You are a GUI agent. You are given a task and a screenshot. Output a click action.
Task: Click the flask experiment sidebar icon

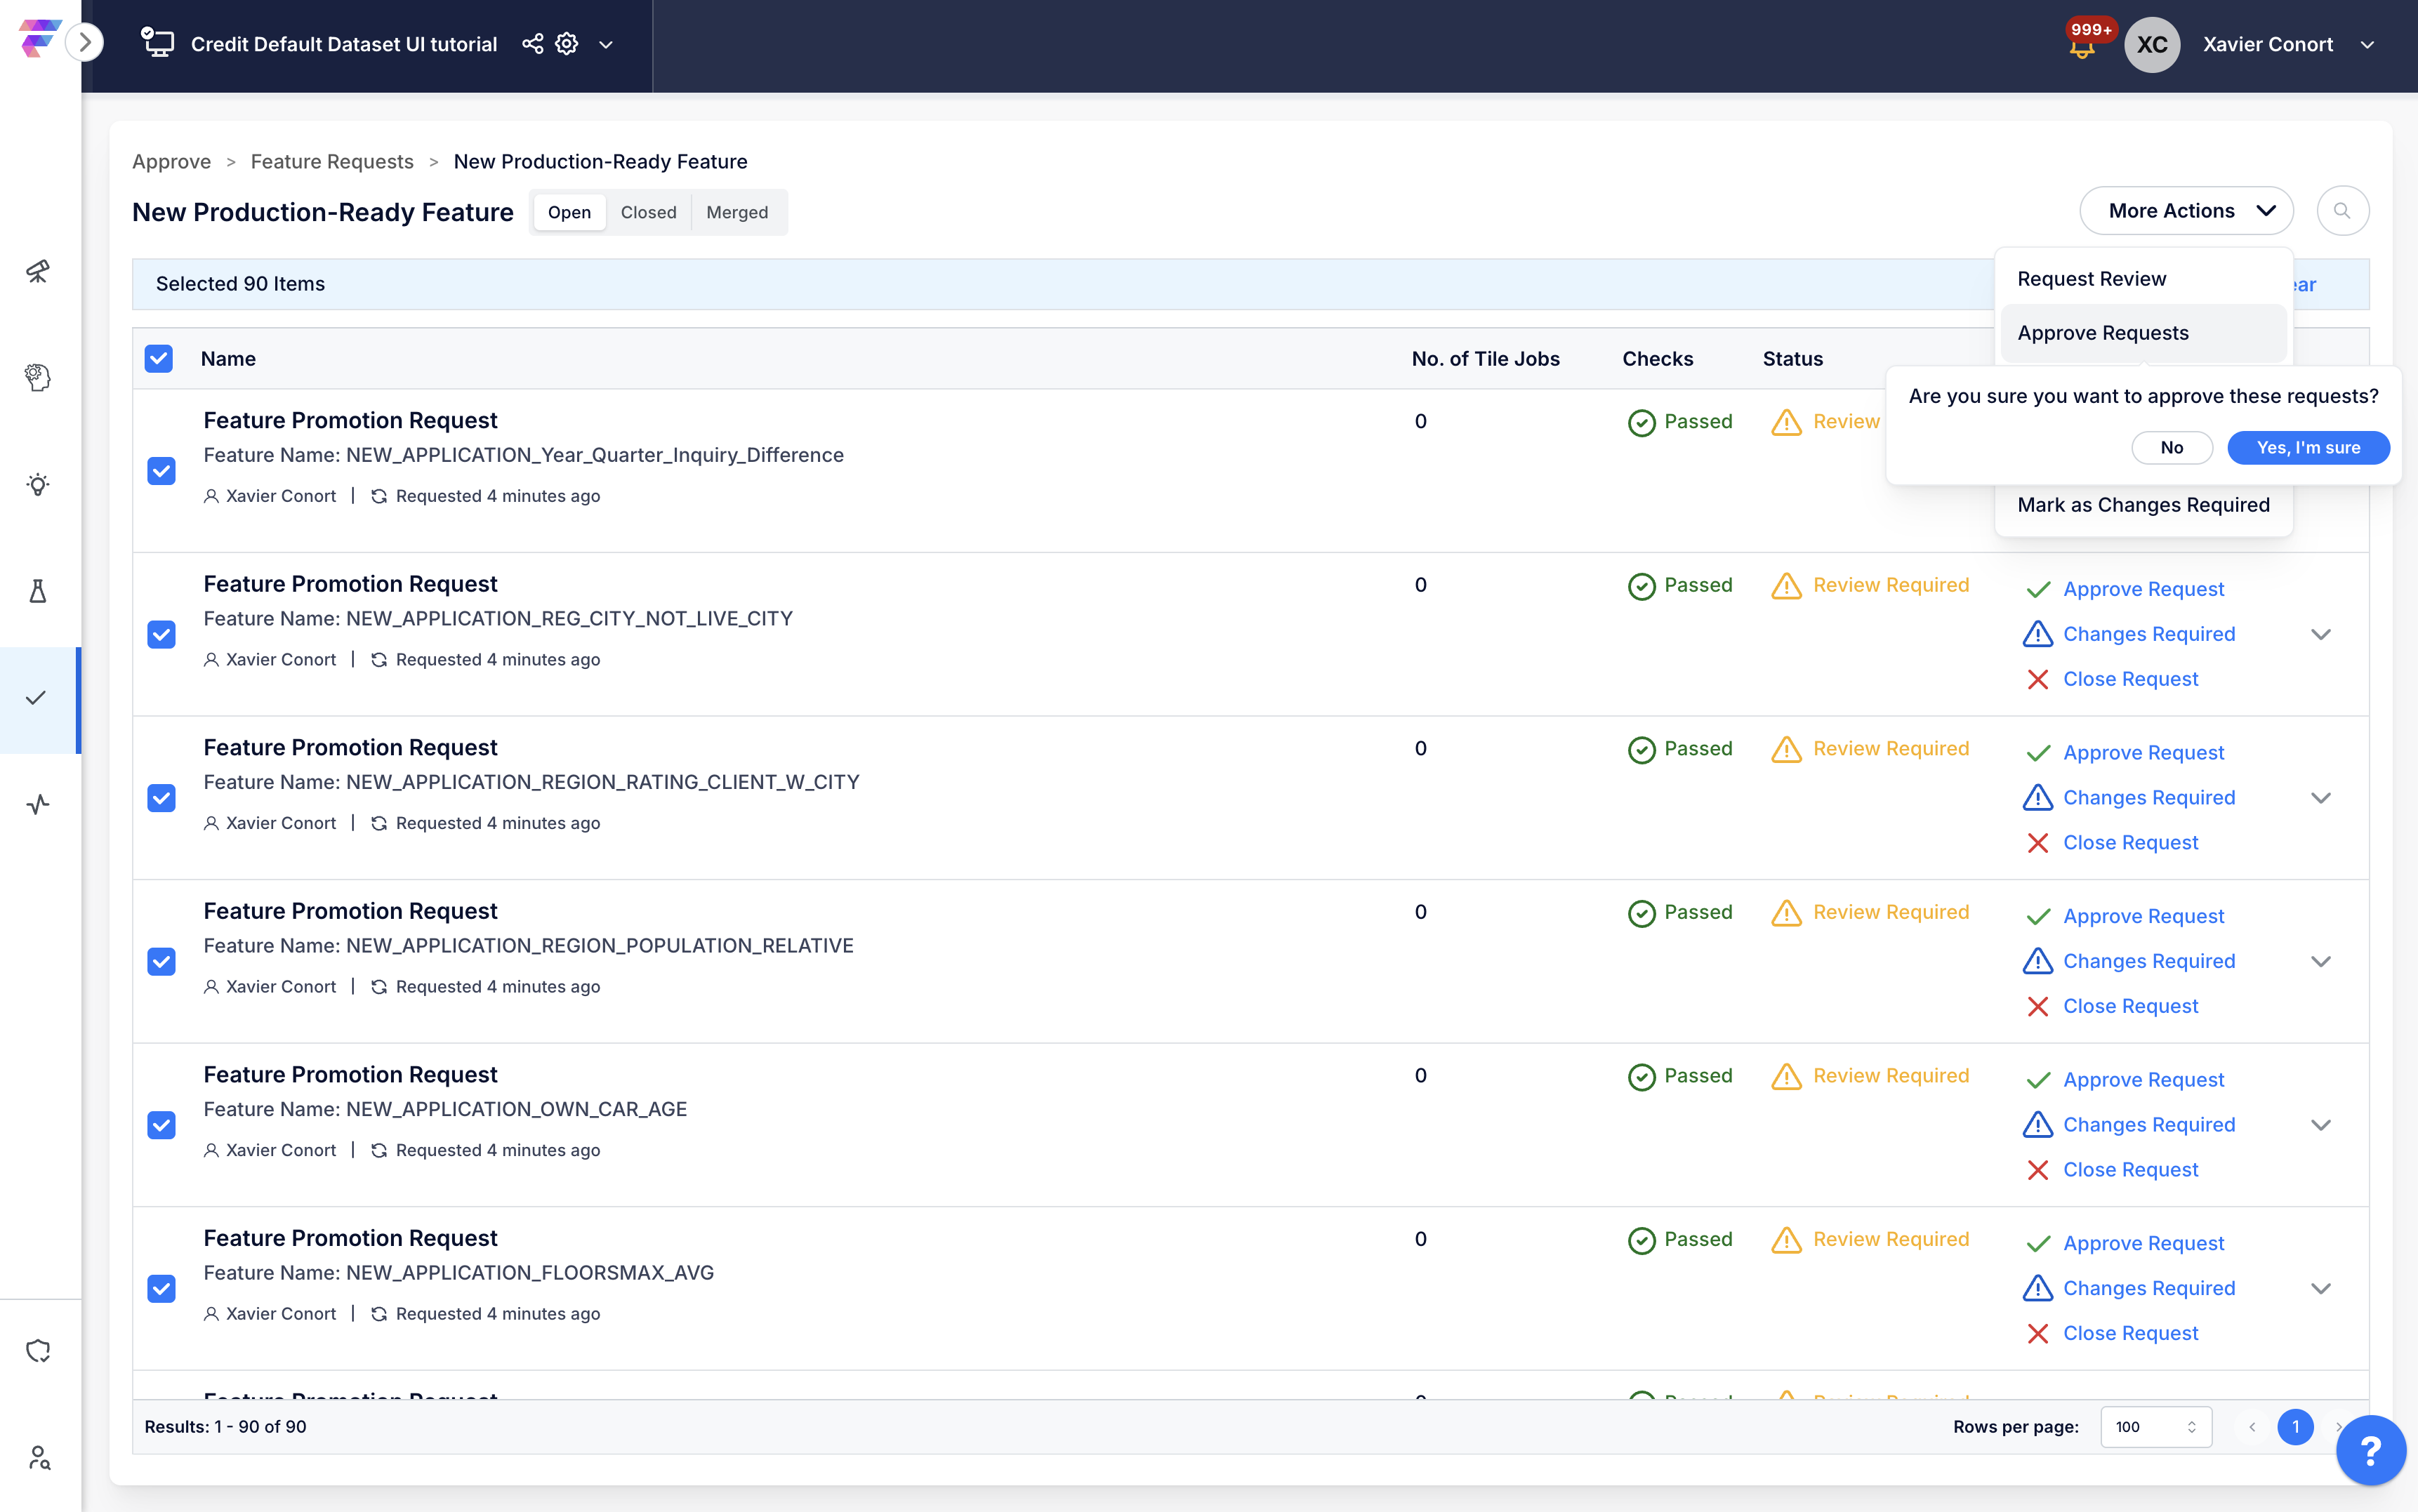[x=38, y=591]
